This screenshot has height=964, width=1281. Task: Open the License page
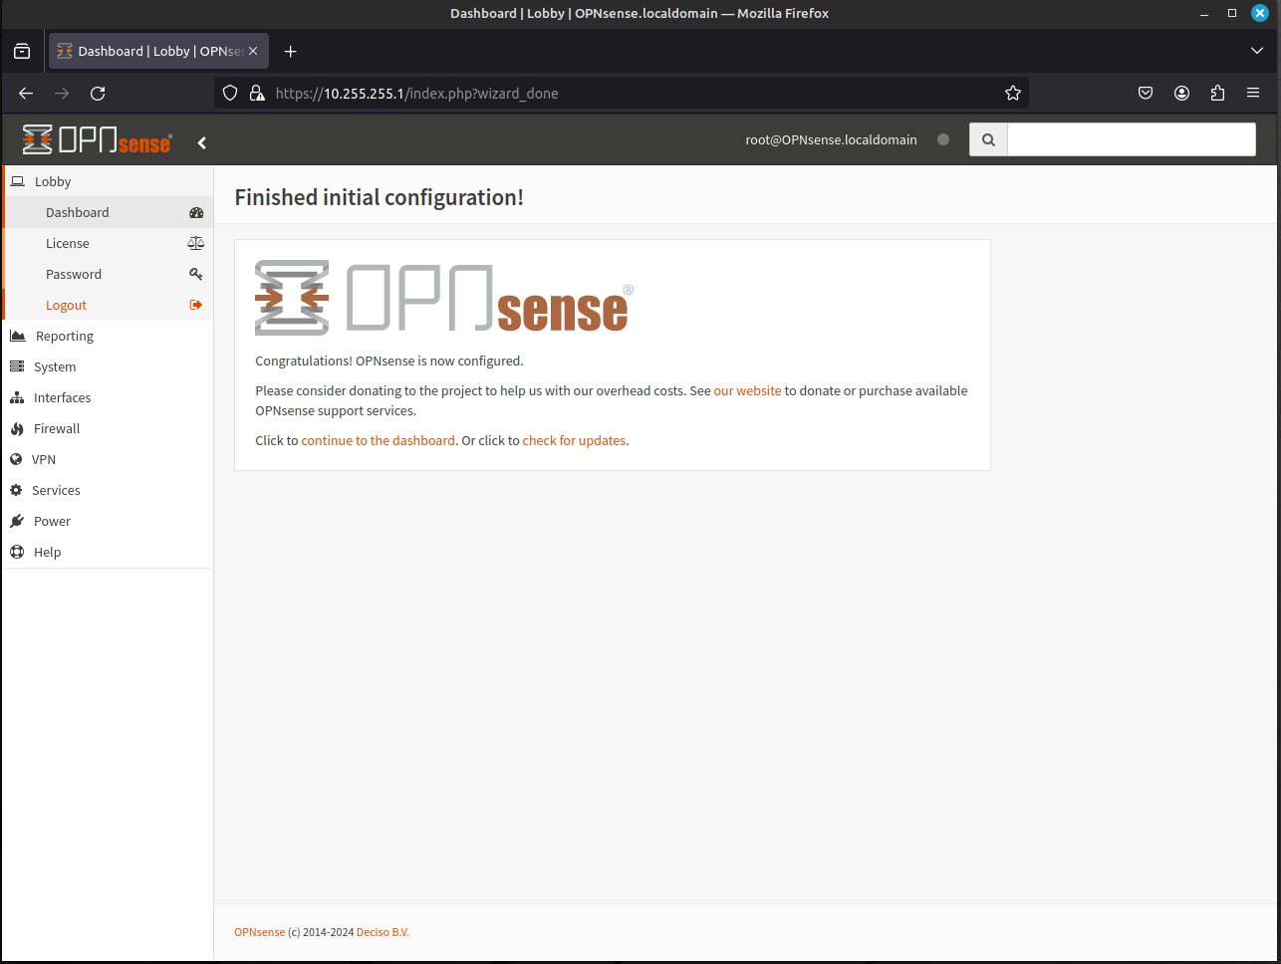(x=108, y=243)
